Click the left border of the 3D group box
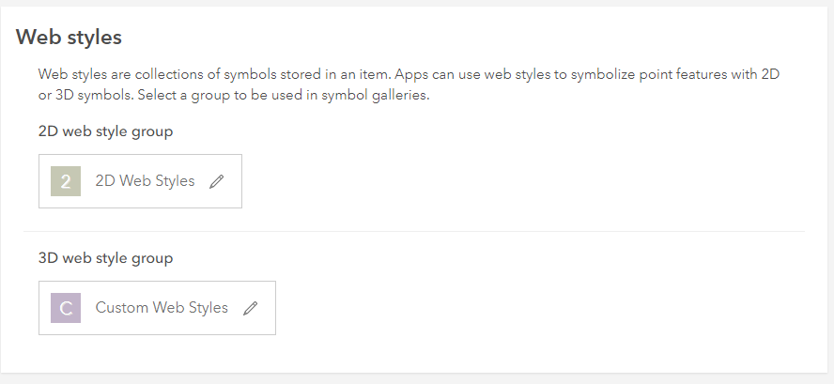The height and width of the screenshot is (384, 834). (39, 308)
